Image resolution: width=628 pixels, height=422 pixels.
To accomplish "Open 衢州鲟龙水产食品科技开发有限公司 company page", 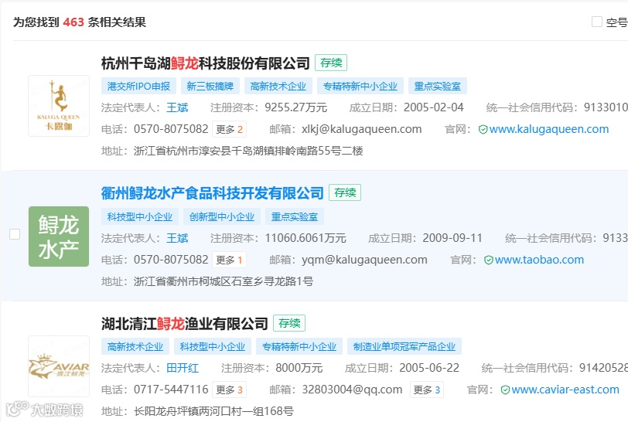I will tap(212, 193).
